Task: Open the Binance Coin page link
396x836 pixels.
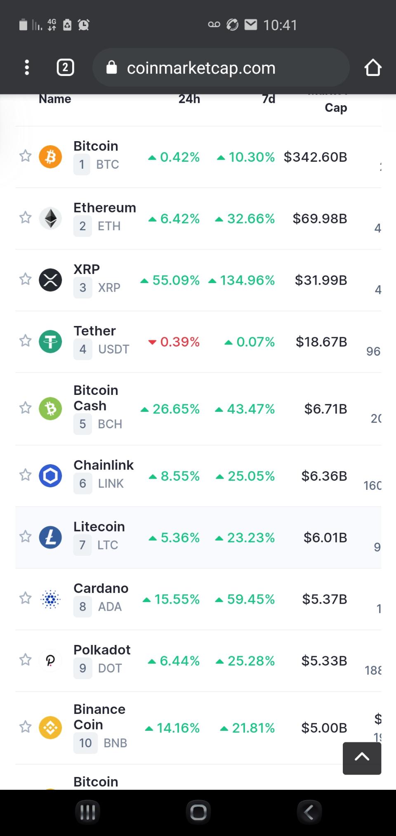Action: (99, 717)
